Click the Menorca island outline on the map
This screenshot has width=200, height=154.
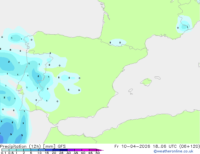coord(158,78)
